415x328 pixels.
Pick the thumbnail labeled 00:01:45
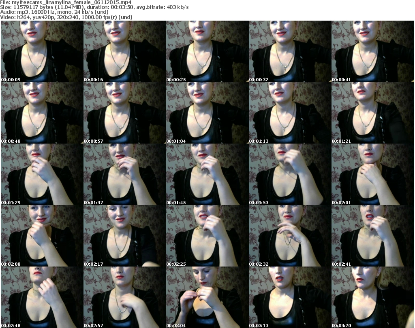click(x=207, y=174)
